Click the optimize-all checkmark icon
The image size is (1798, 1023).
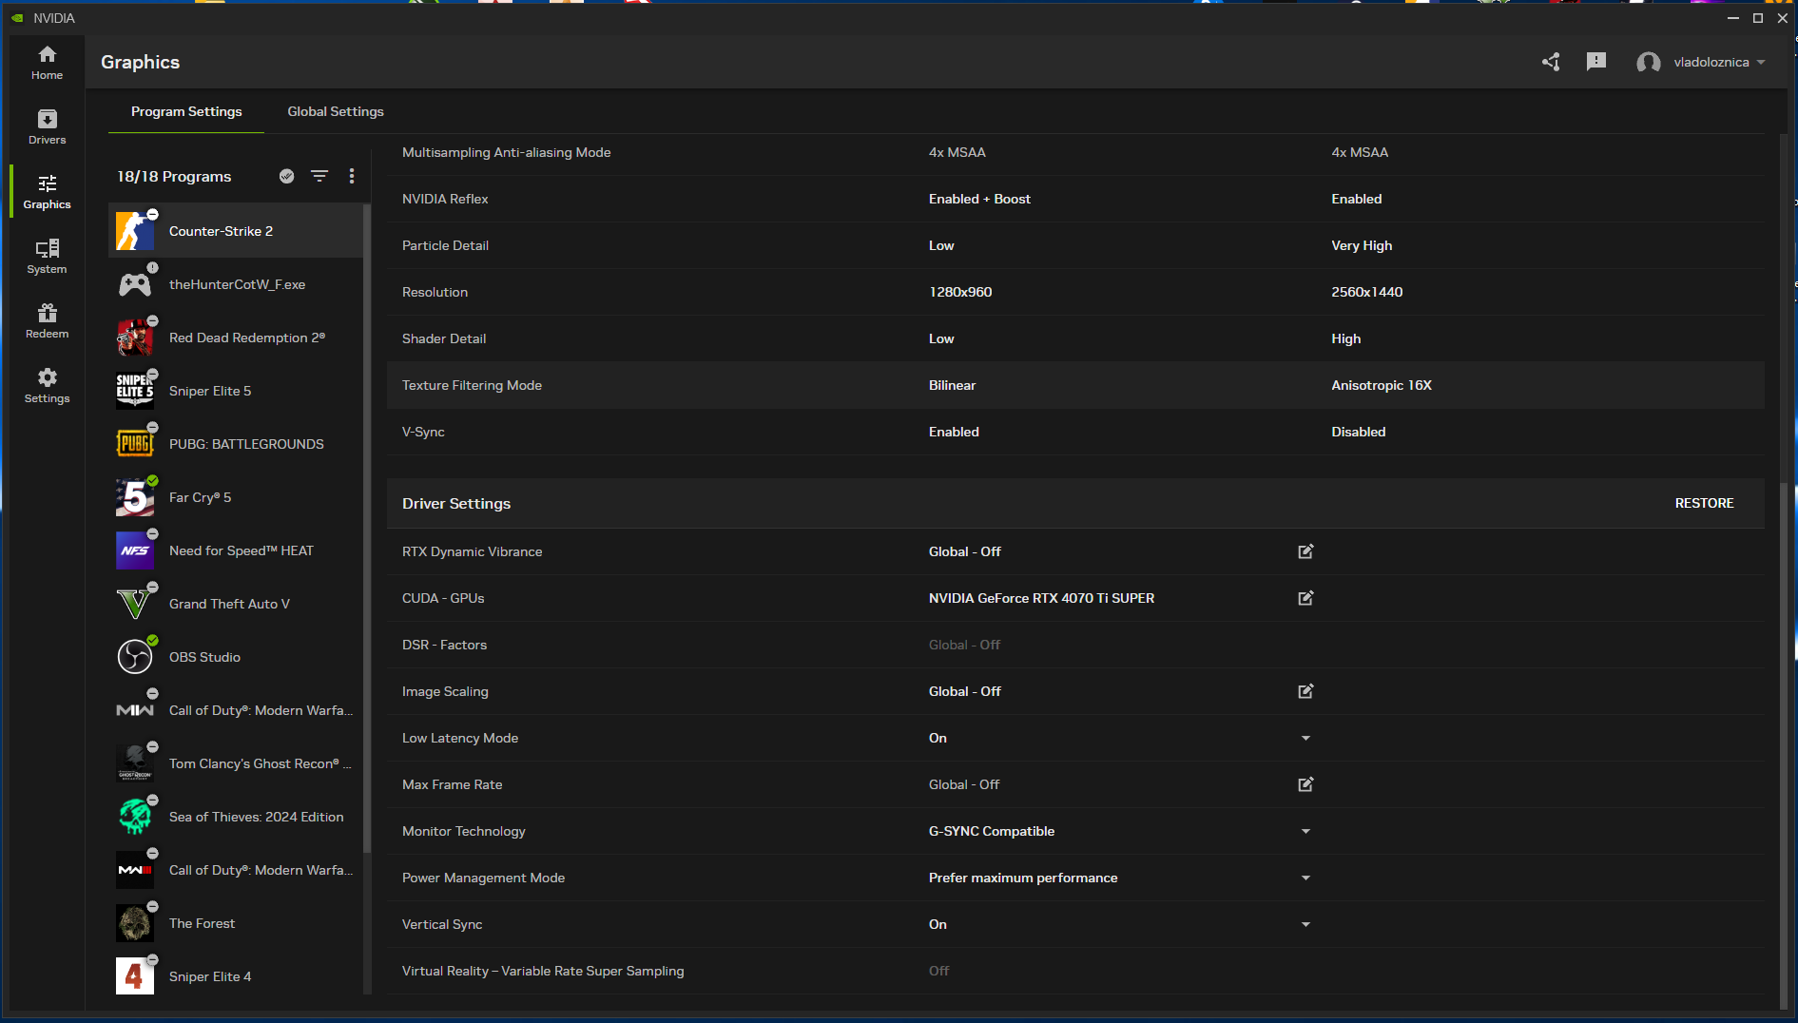tap(286, 176)
